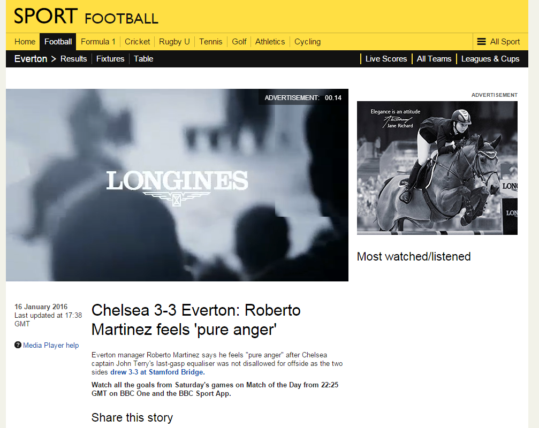This screenshot has height=428, width=539.
Task: Navigate to Tennis section
Action: [211, 42]
